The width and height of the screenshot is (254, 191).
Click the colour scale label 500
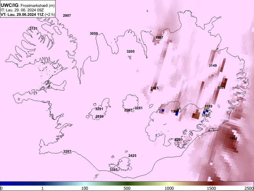point(127,188)
